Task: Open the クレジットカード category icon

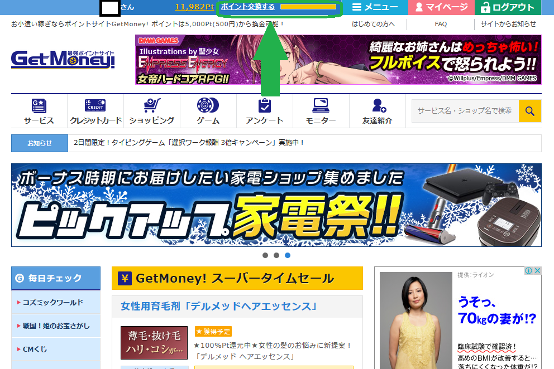Action: 94,105
